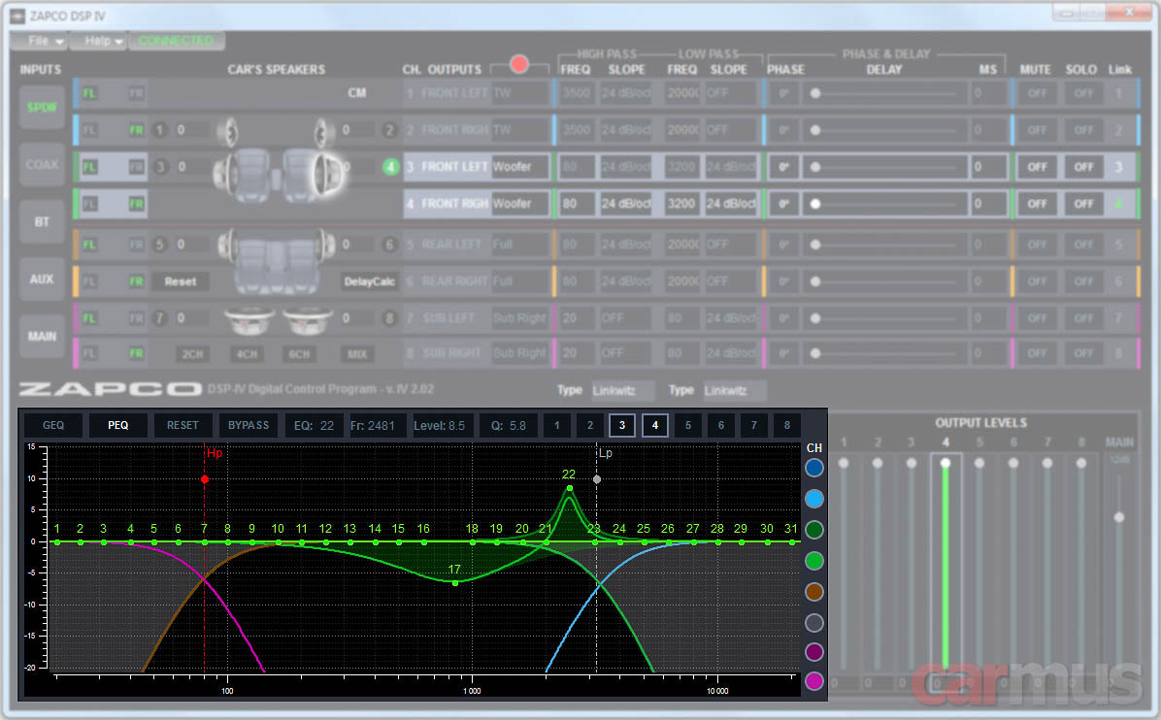Select the front right tweeter speaker icon
This screenshot has width=1161, height=720.
click(x=322, y=132)
